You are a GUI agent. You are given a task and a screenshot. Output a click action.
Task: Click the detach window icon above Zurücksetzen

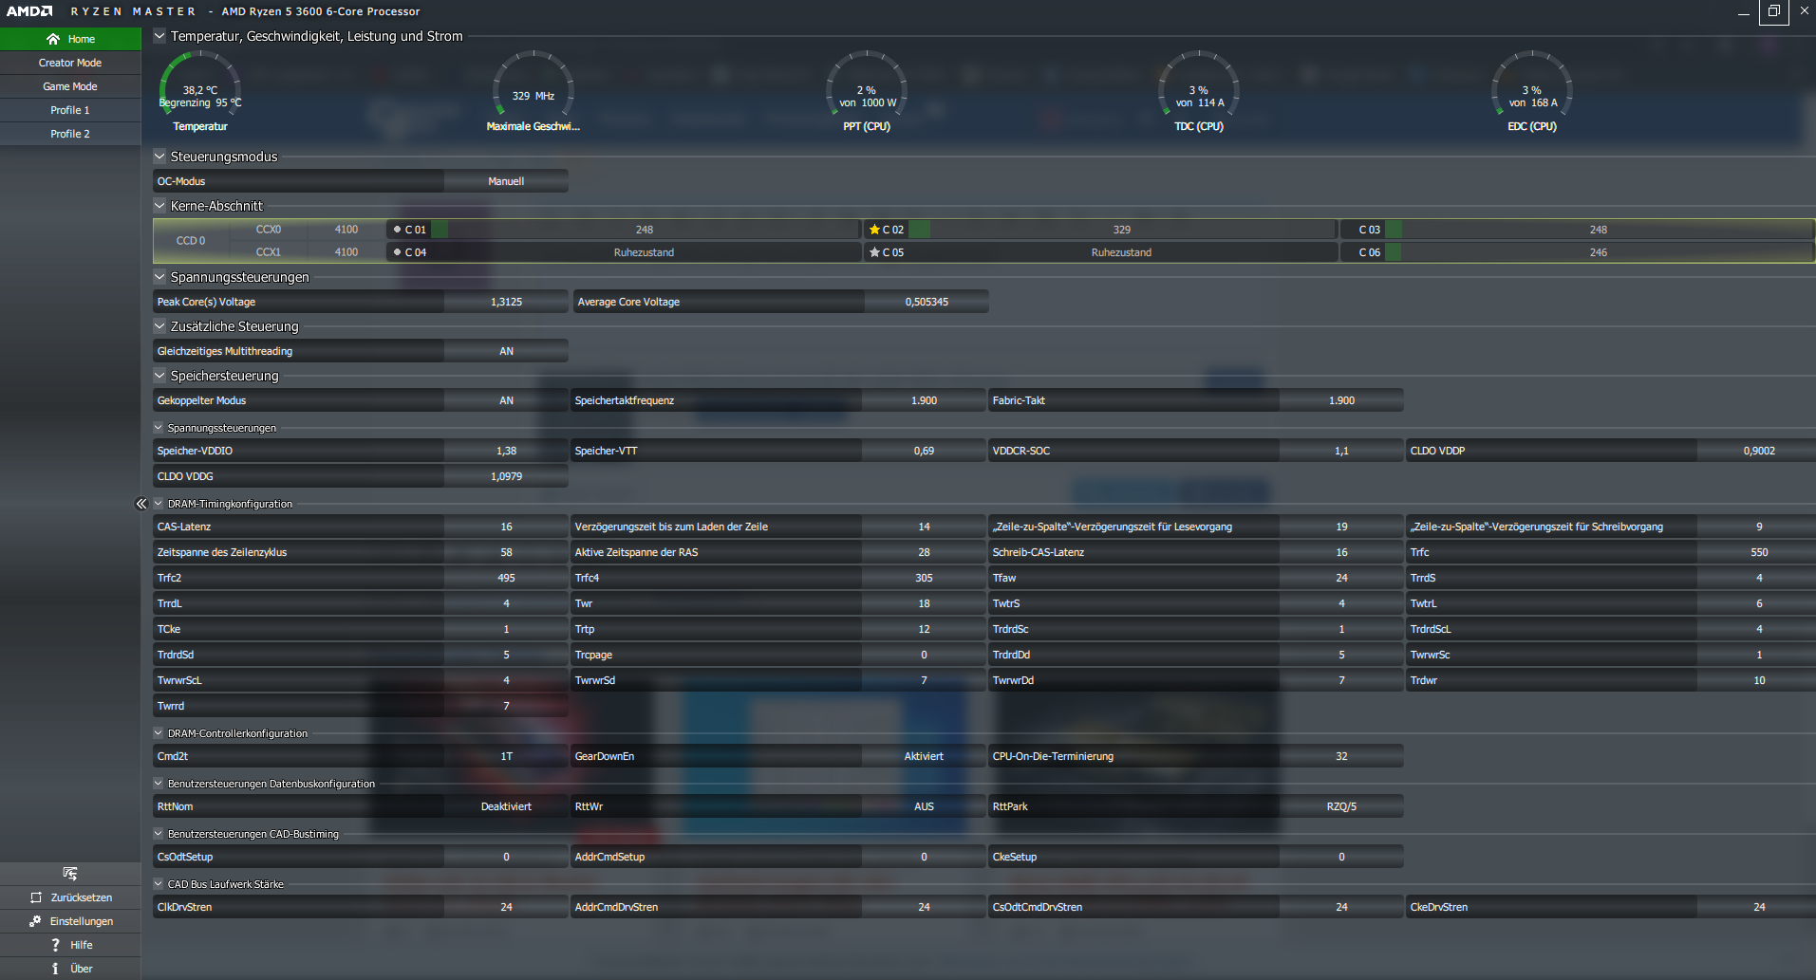click(70, 873)
